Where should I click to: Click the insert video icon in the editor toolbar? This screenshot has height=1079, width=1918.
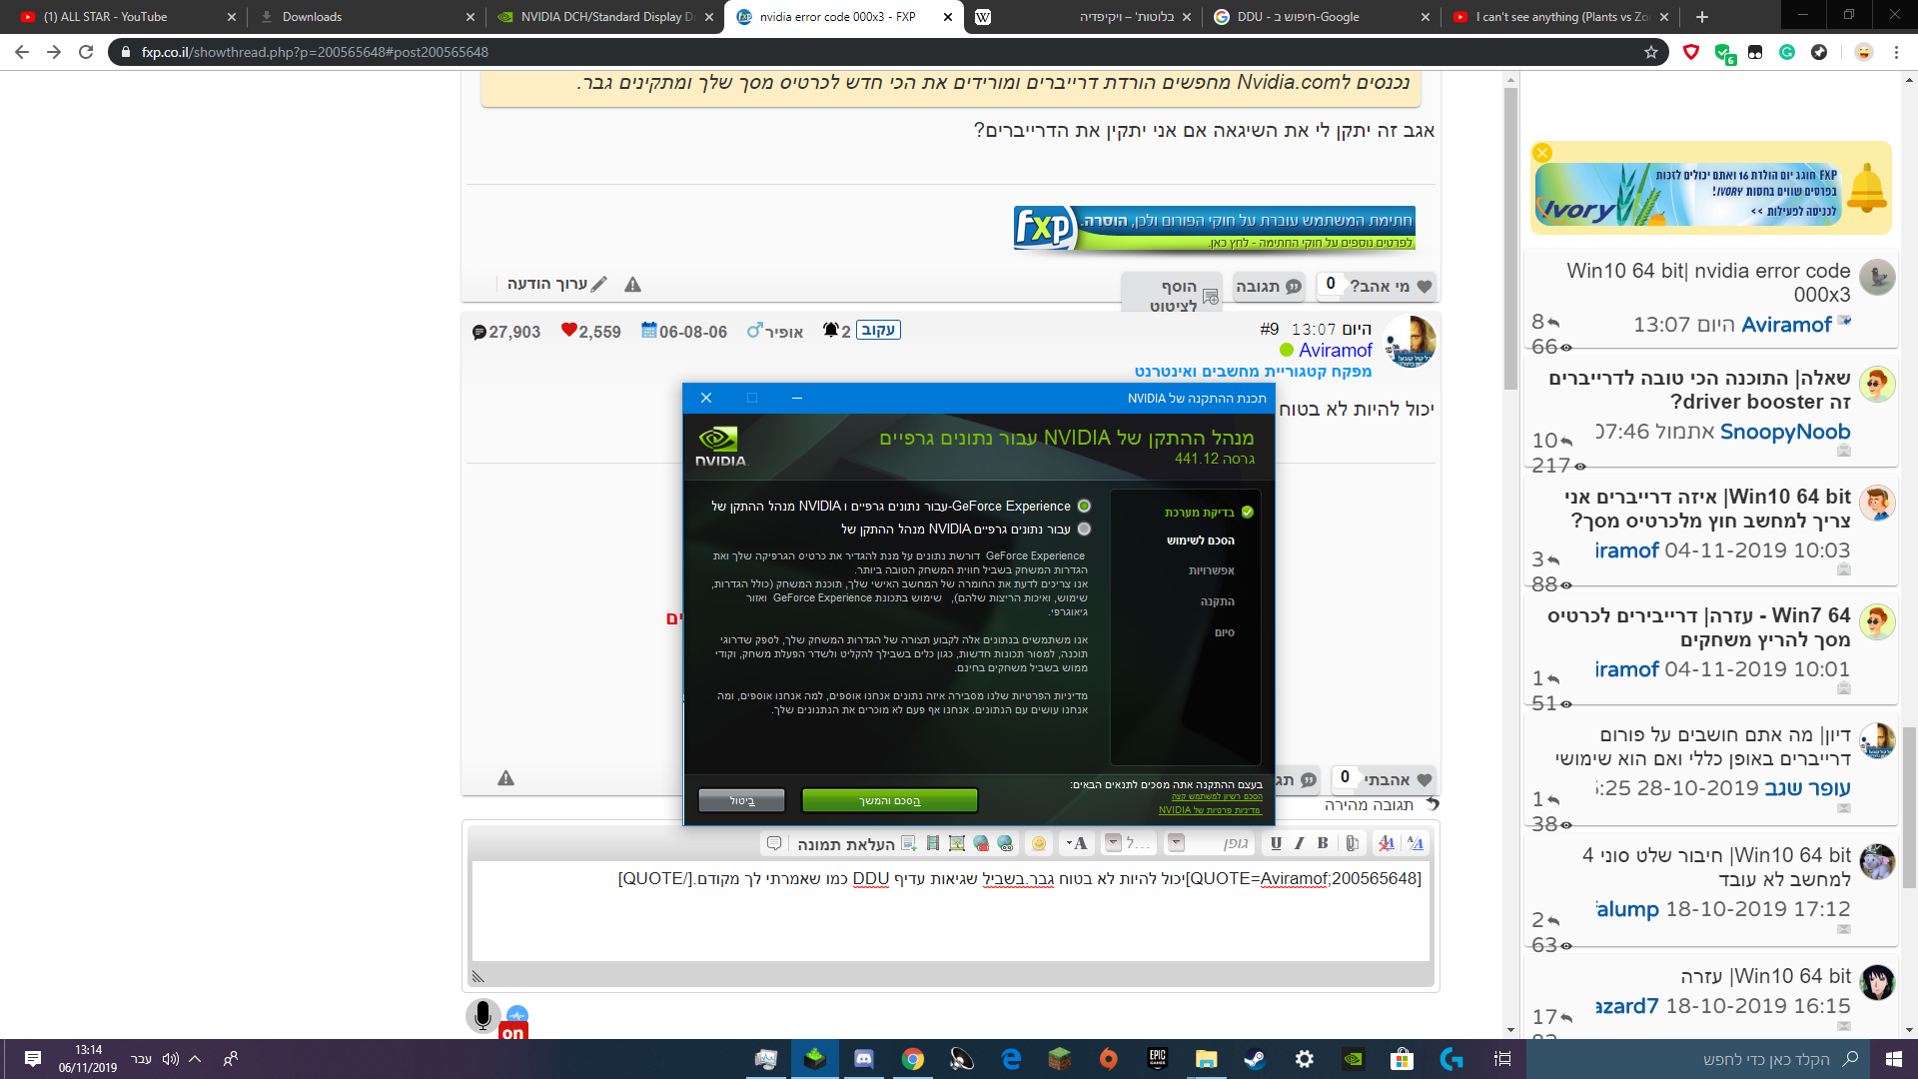click(934, 843)
